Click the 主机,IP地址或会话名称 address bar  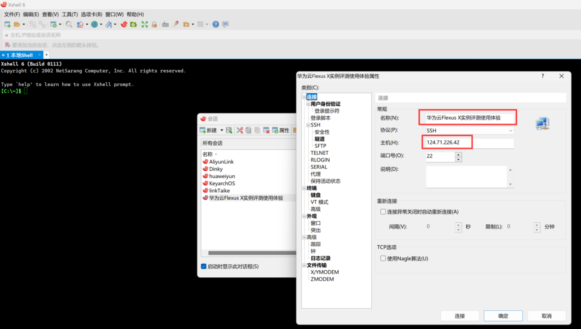[x=292, y=35]
